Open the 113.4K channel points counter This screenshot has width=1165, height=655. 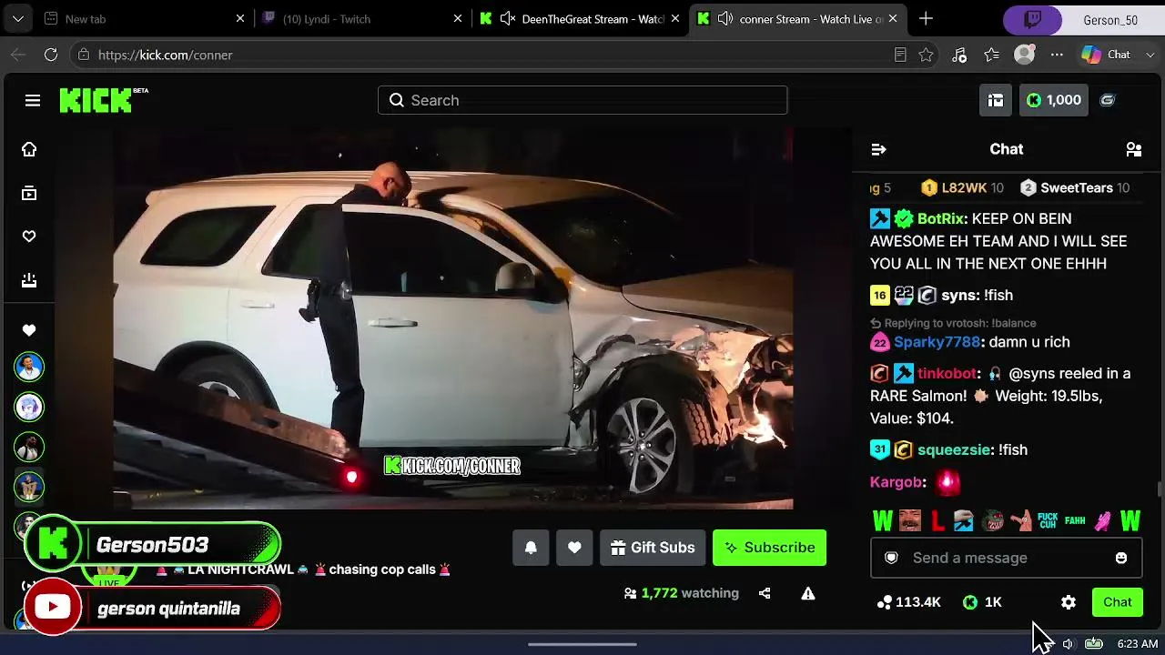(x=908, y=602)
